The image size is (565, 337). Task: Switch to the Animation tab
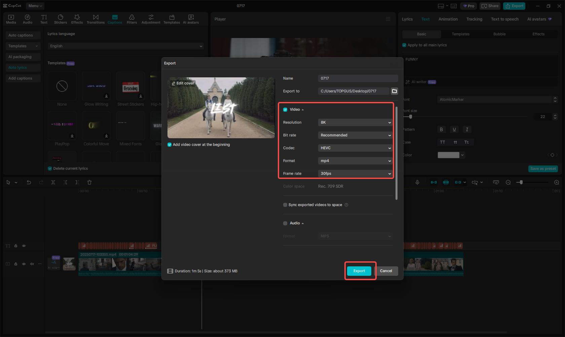(448, 19)
